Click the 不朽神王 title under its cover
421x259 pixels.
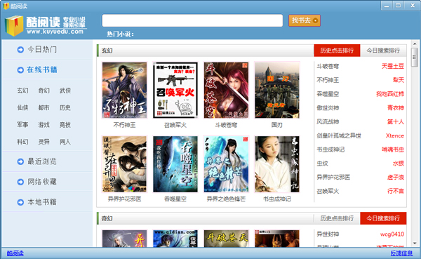tap(124, 125)
